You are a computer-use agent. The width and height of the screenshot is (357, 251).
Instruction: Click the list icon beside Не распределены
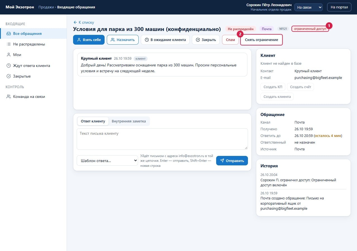tap(9, 44)
